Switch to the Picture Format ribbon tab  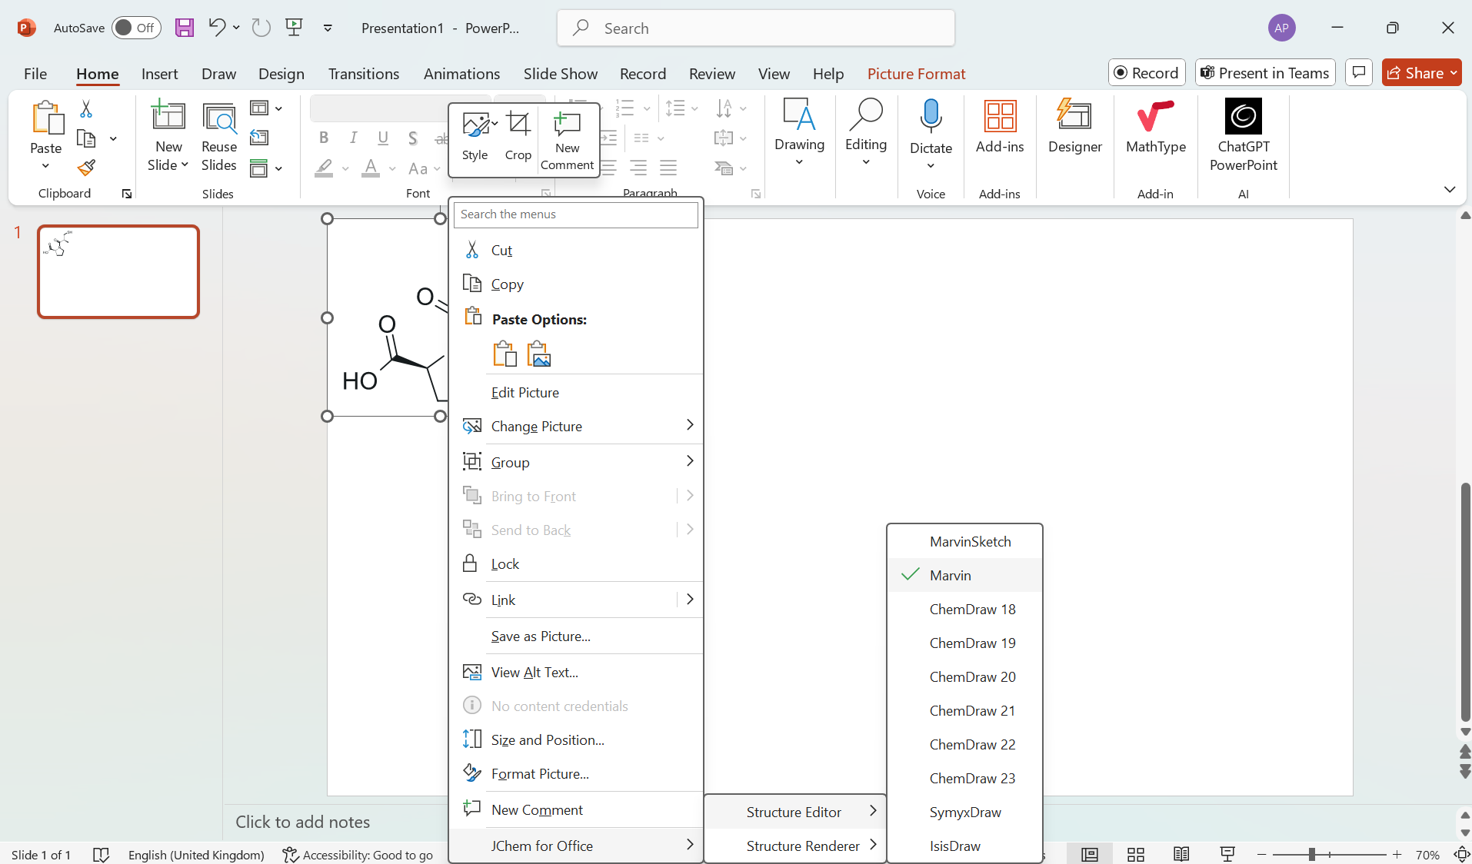pyautogui.click(x=916, y=74)
